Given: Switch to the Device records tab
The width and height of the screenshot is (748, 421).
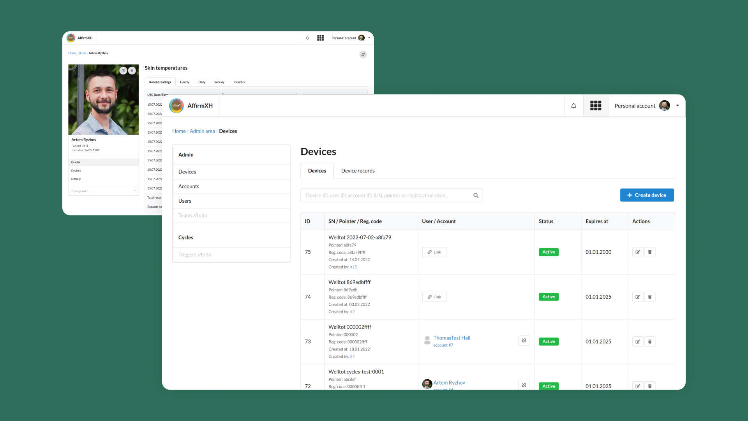Looking at the screenshot, I should click(x=358, y=171).
